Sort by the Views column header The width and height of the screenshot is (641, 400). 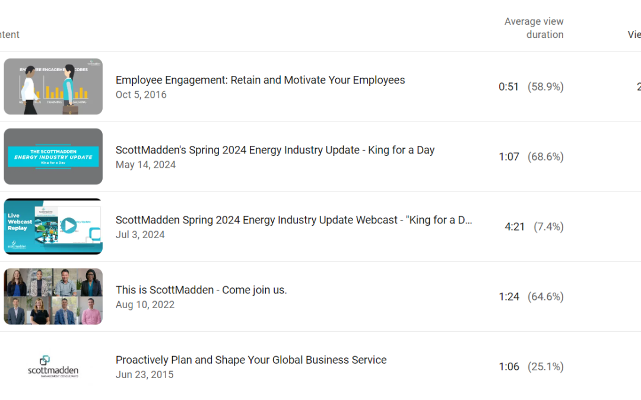tap(634, 34)
